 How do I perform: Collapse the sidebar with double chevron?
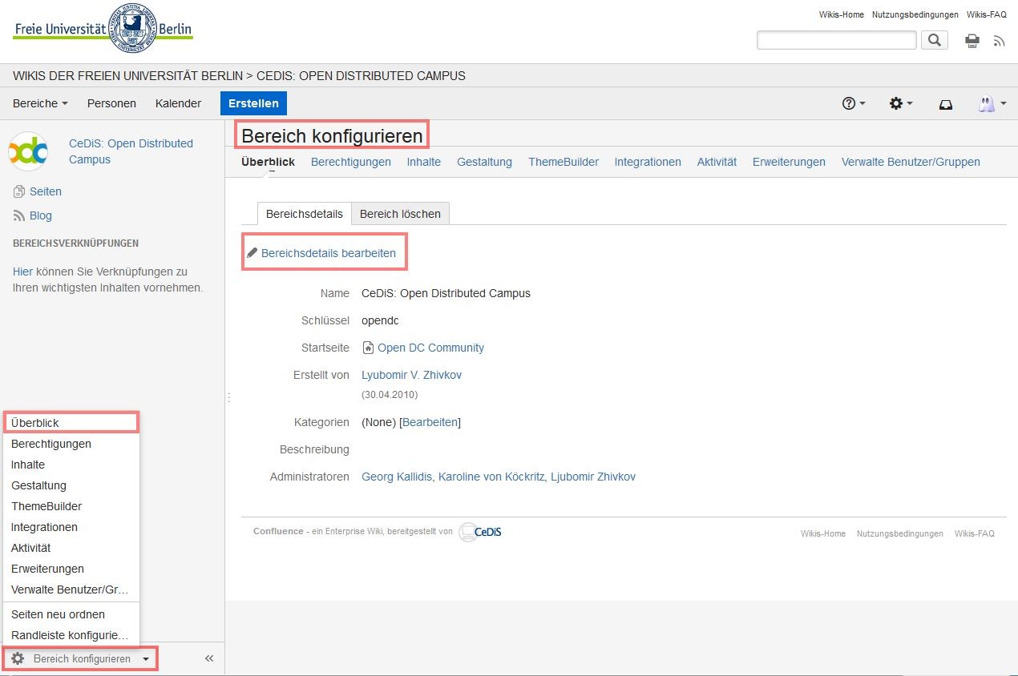(x=209, y=658)
